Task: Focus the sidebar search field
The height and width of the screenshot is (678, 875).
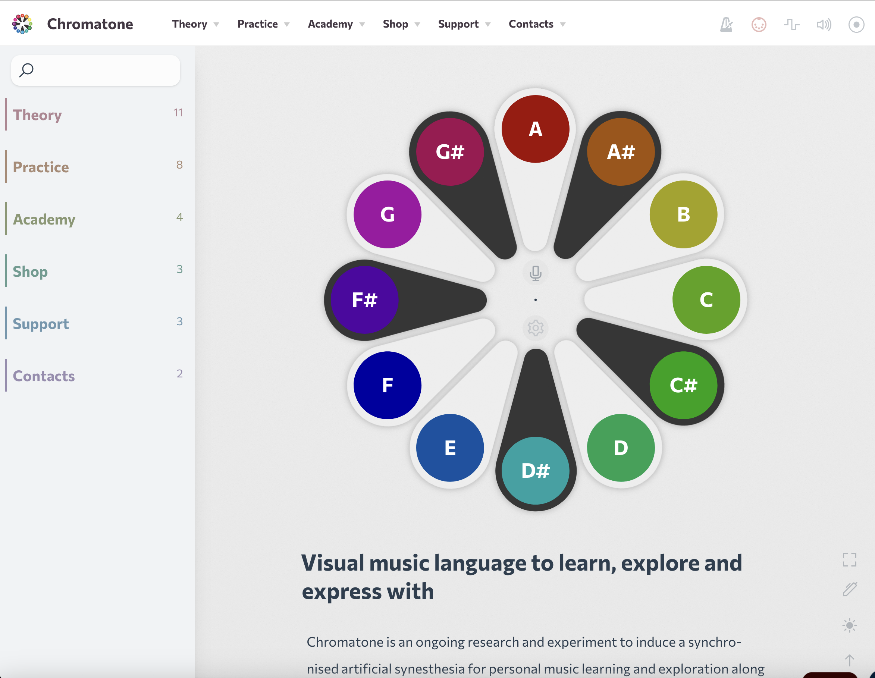Action: [96, 70]
